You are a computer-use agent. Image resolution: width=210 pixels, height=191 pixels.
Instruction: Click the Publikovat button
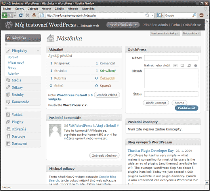tap(187, 108)
